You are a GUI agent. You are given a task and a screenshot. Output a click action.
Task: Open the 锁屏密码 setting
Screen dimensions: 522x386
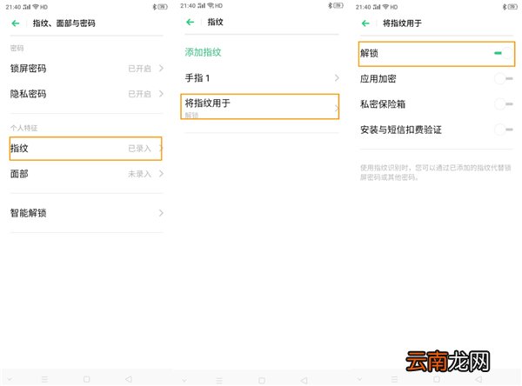tap(86, 69)
